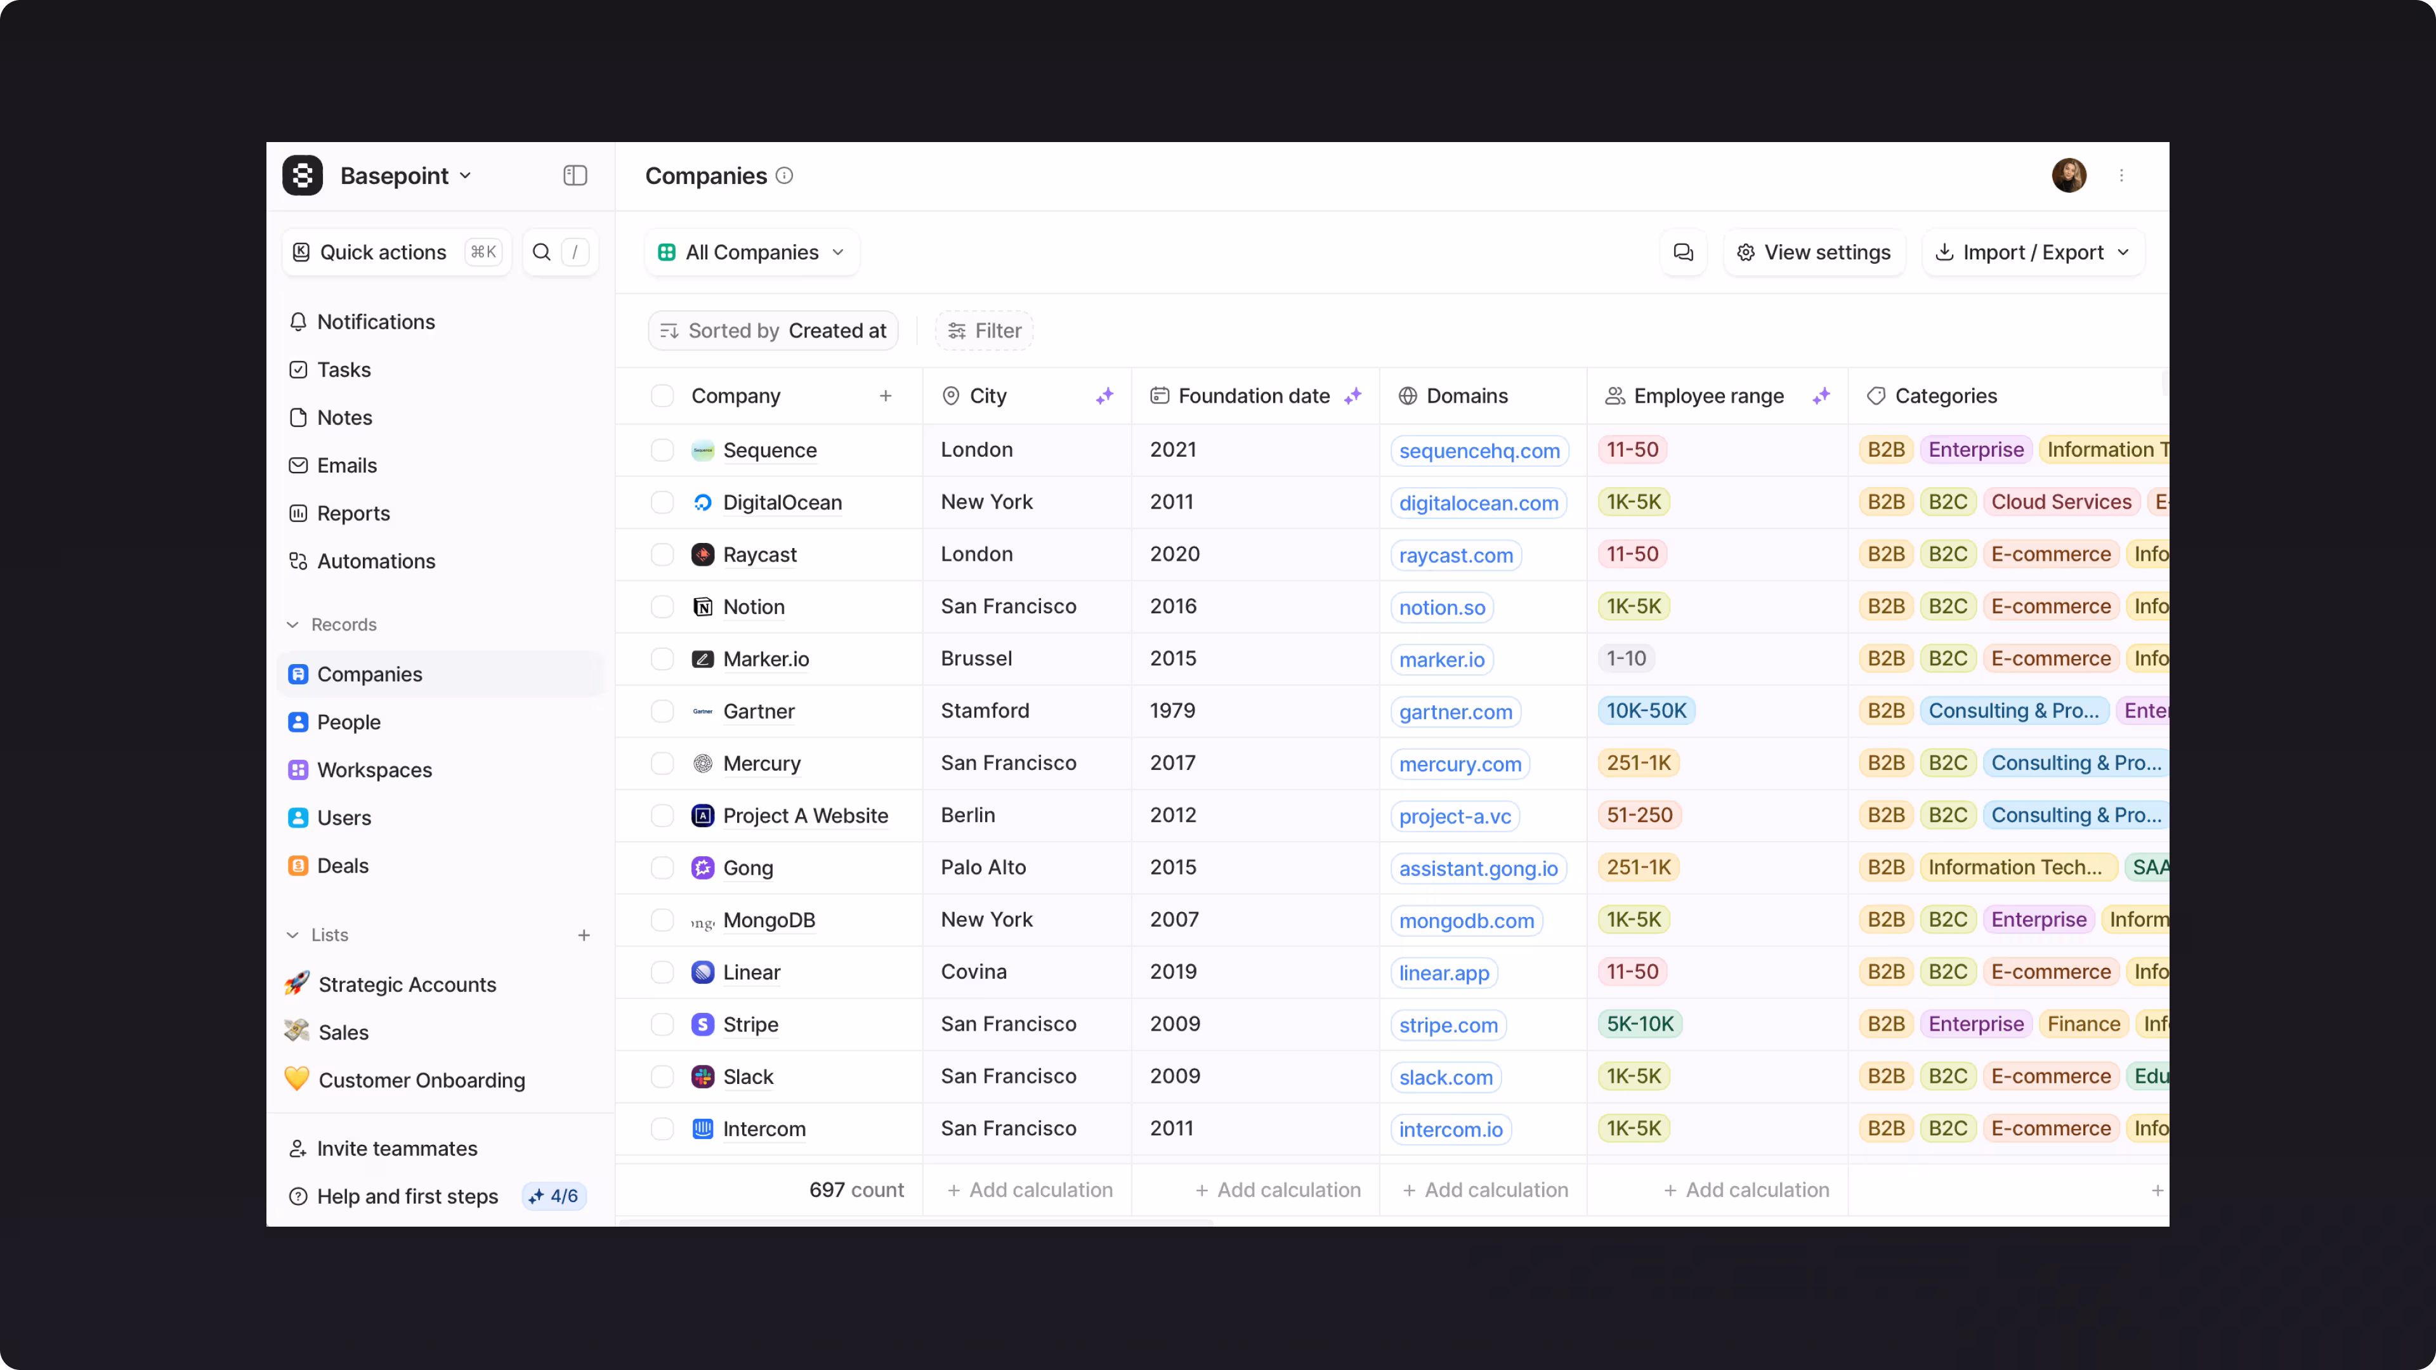This screenshot has height=1370, width=2436.
Task: Collapse the Records section
Action: coord(331,625)
